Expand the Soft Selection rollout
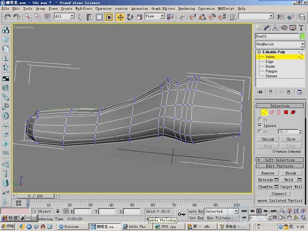Screen dimensions: 308x231 click(279, 160)
